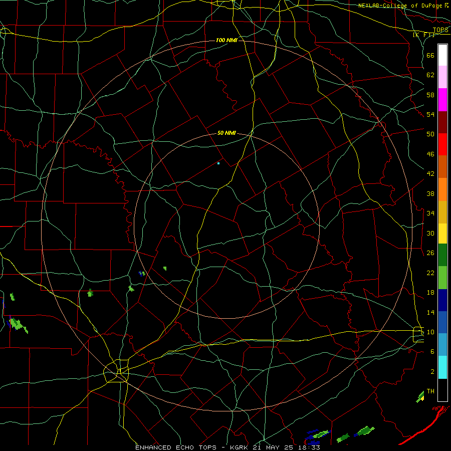The height and width of the screenshot is (451, 451).
Task: Click the white swatch in the tops legend
Action: point(442,55)
